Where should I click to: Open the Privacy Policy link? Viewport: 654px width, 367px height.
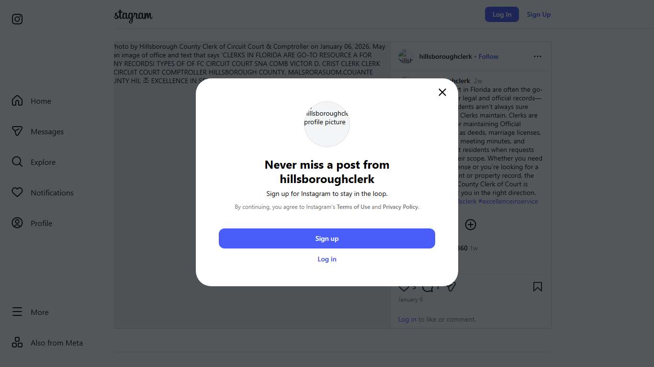tap(400, 207)
